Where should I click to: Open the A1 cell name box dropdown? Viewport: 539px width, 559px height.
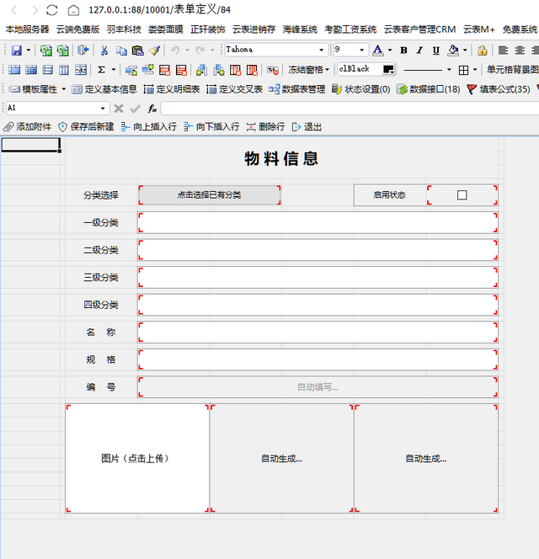(104, 109)
